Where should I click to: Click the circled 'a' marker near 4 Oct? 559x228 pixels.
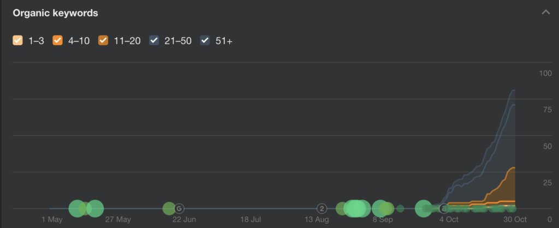pos(443,208)
